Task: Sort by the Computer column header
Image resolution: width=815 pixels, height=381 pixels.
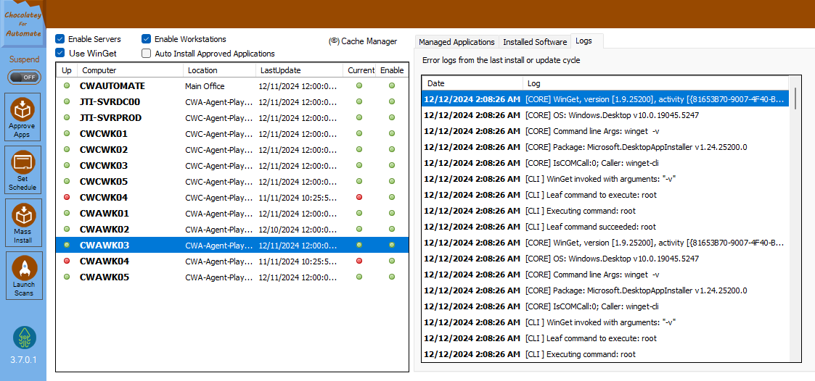Action: pyautogui.click(x=131, y=70)
